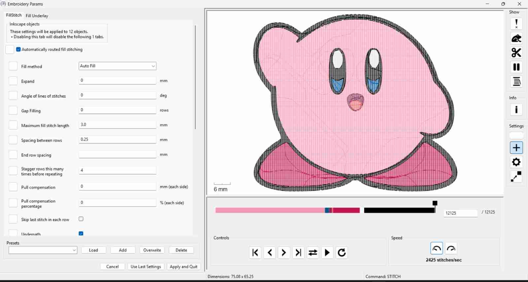This screenshot has height=282, width=528.
Task: Click the Angle of lines of stitches field
Action: click(x=117, y=96)
